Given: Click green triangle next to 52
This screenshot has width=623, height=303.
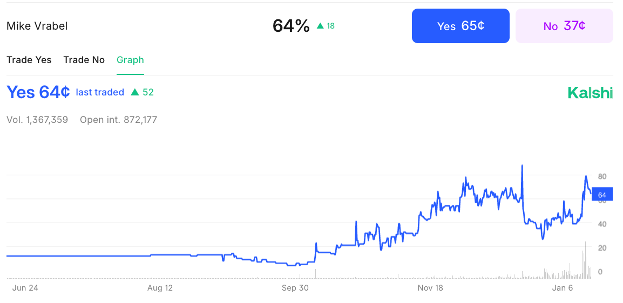Looking at the screenshot, I should click(135, 93).
